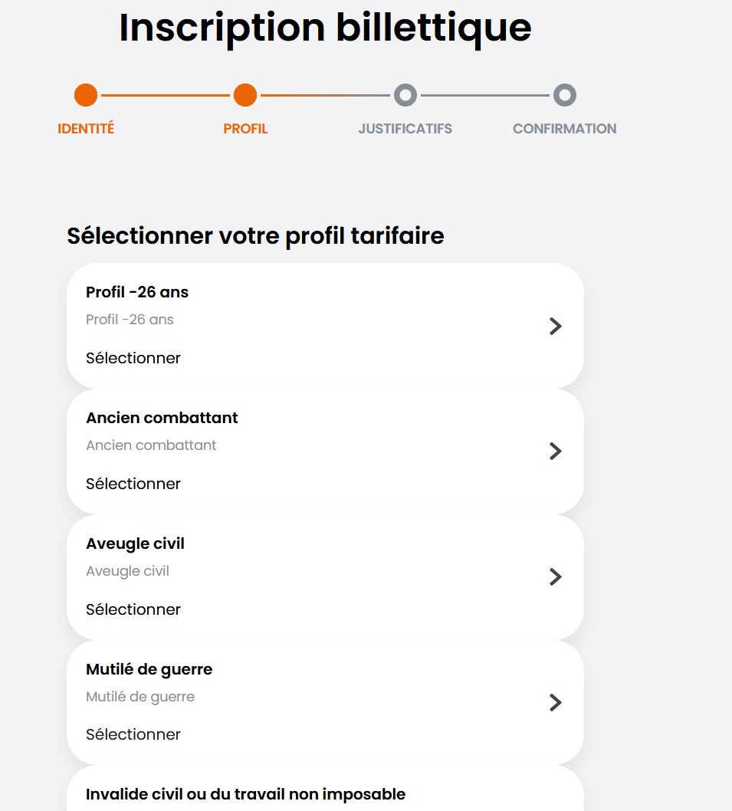This screenshot has width=732, height=811.
Task: Choose the Ancien combattant card title
Action: 162,418
